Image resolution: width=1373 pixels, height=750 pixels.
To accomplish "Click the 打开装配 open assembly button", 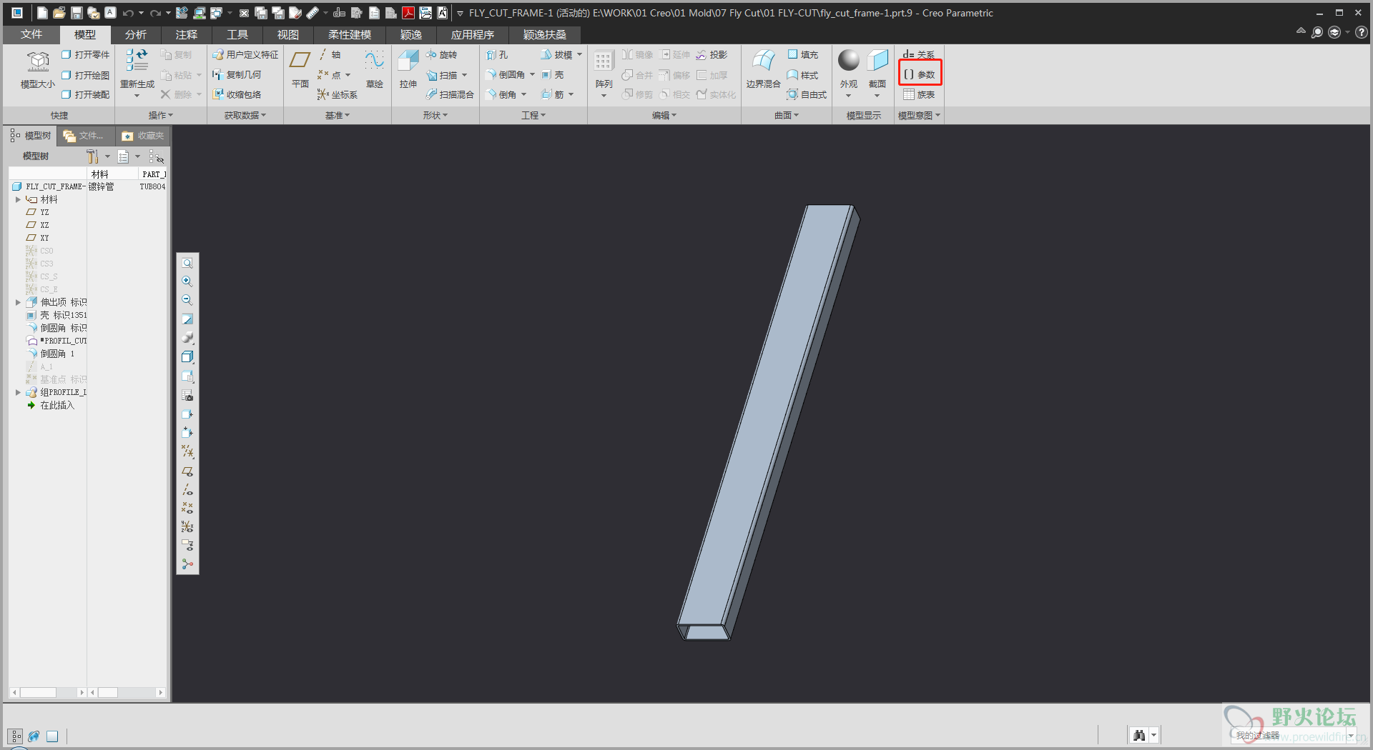I will coord(85,94).
